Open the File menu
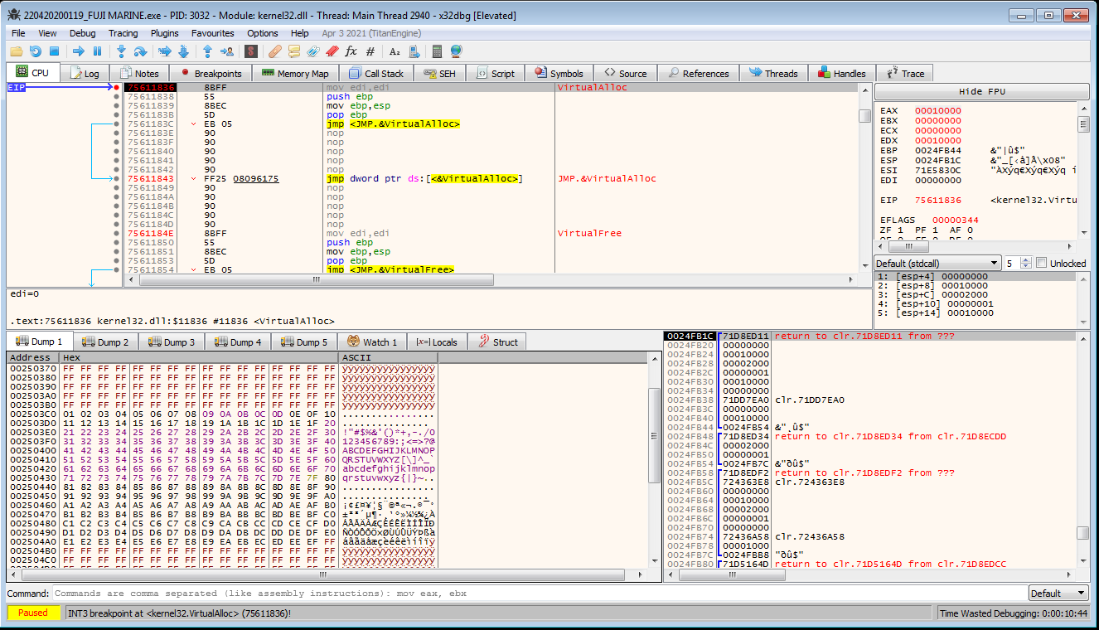Screen dimensions: 1099x630 18,33
